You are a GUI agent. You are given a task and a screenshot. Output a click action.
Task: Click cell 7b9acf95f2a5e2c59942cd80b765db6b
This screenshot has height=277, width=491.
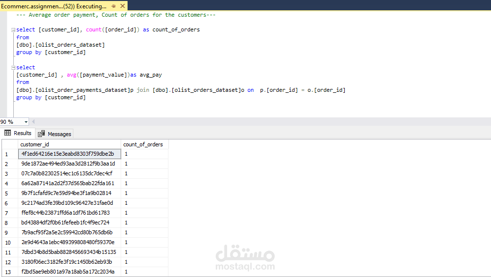(69, 232)
